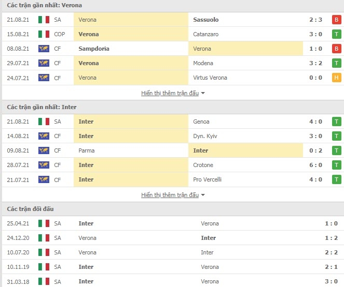Click the red B badge for Verona vs Sassuolo
Image resolution: width=344 pixels, height=287 pixels.
coord(336,20)
